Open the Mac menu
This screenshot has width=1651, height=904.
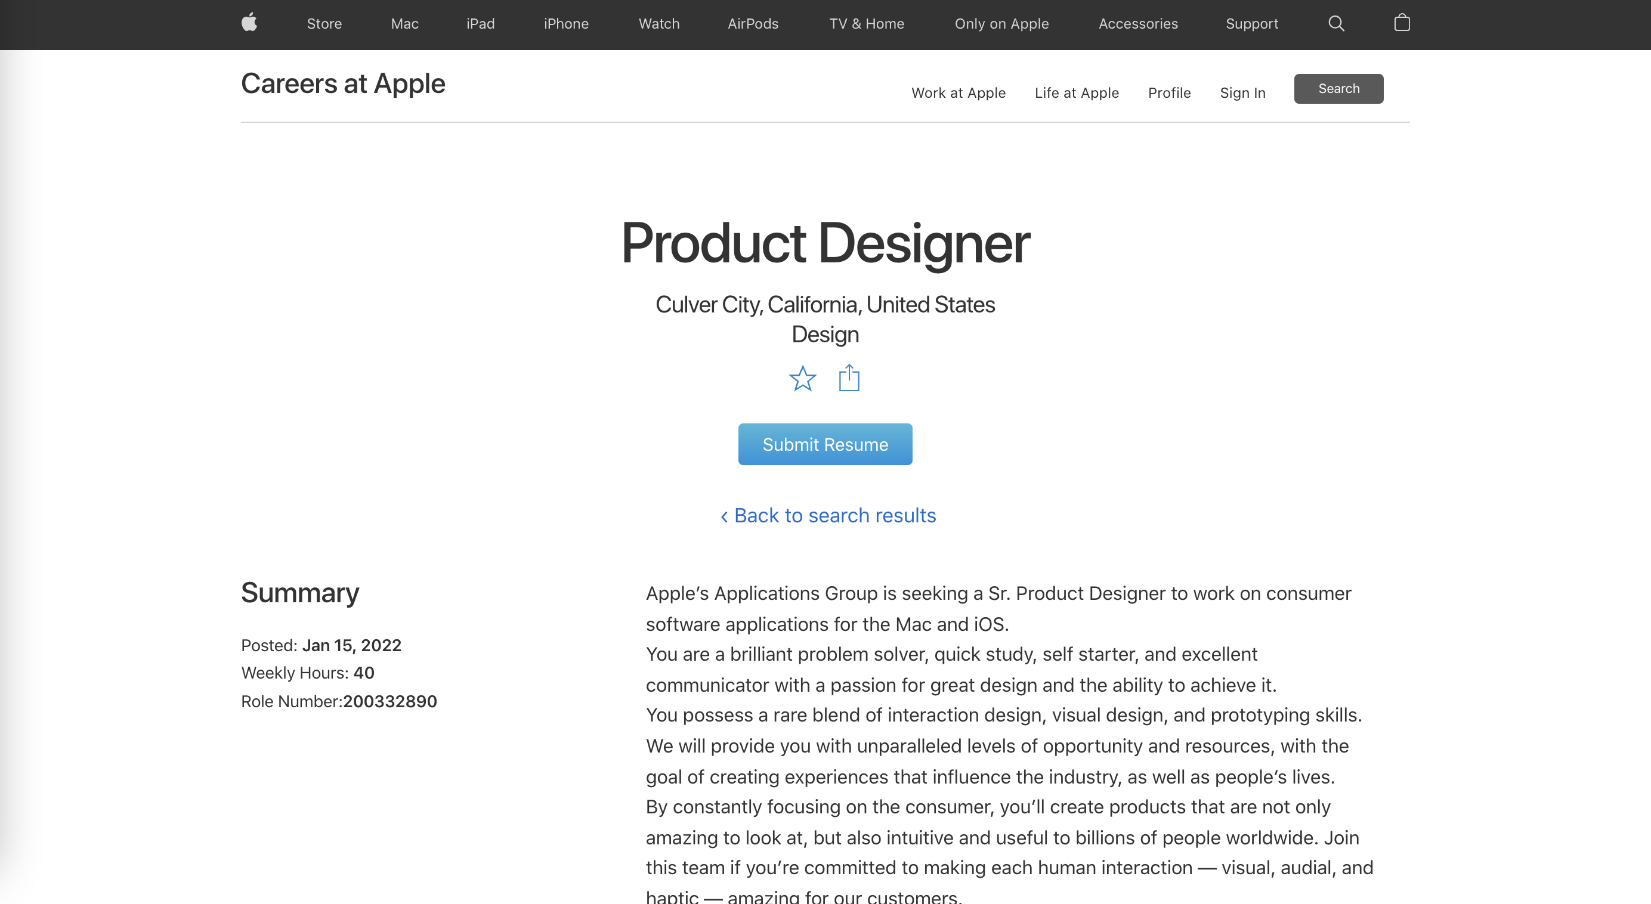tap(404, 24)
